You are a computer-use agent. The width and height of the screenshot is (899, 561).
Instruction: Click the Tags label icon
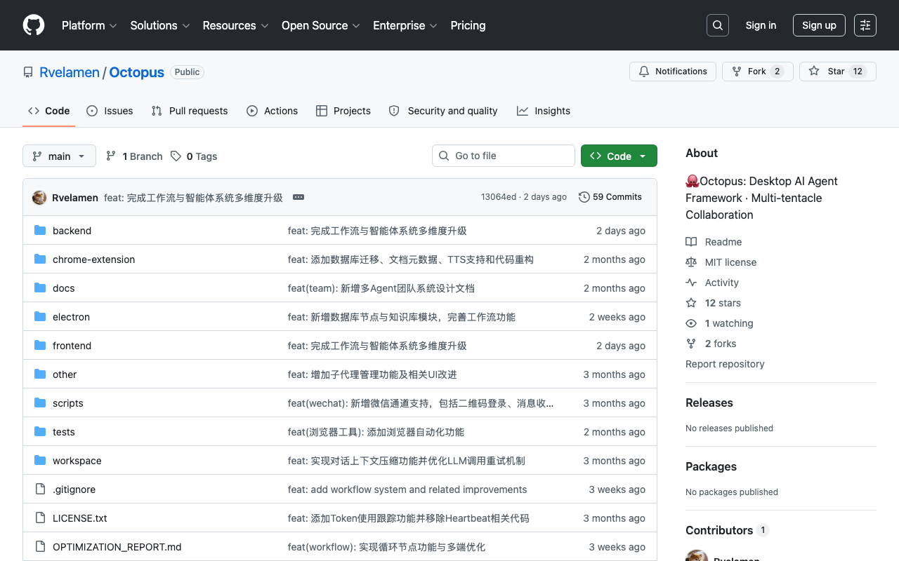click(176, 156)
